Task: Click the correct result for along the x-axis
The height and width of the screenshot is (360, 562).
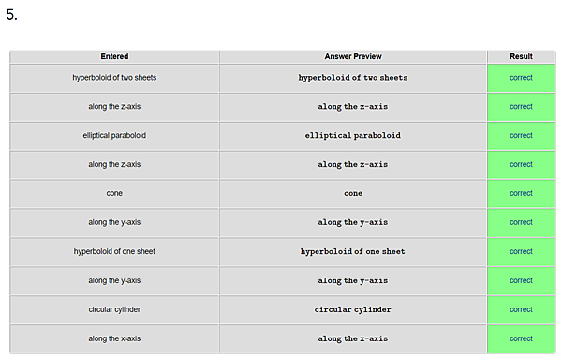Action: 521,338
